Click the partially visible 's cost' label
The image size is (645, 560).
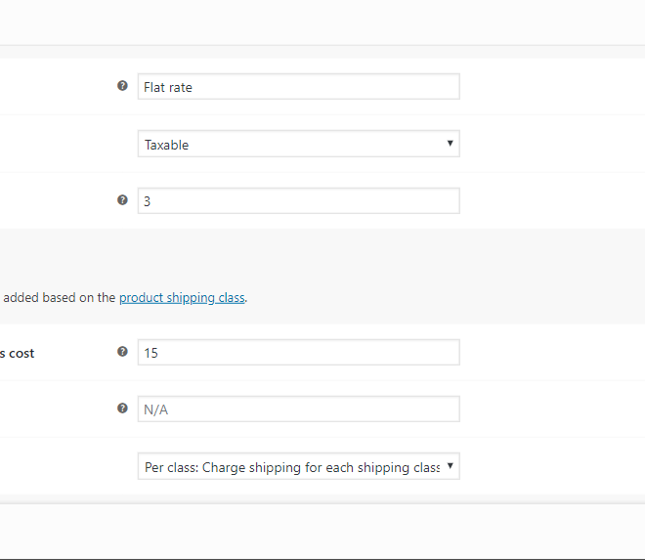[x=18, y=354]
